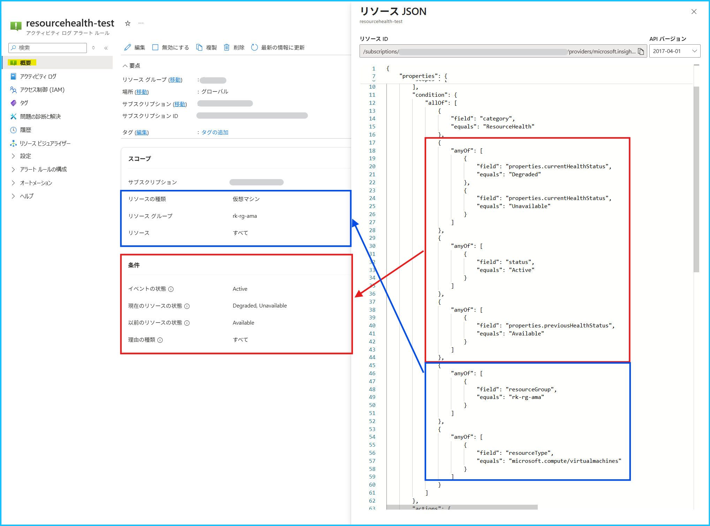Click the "properties": { line in JSON
Viewport: 710px width, 526px height.
pyautogui.click(x=423, y=76)
